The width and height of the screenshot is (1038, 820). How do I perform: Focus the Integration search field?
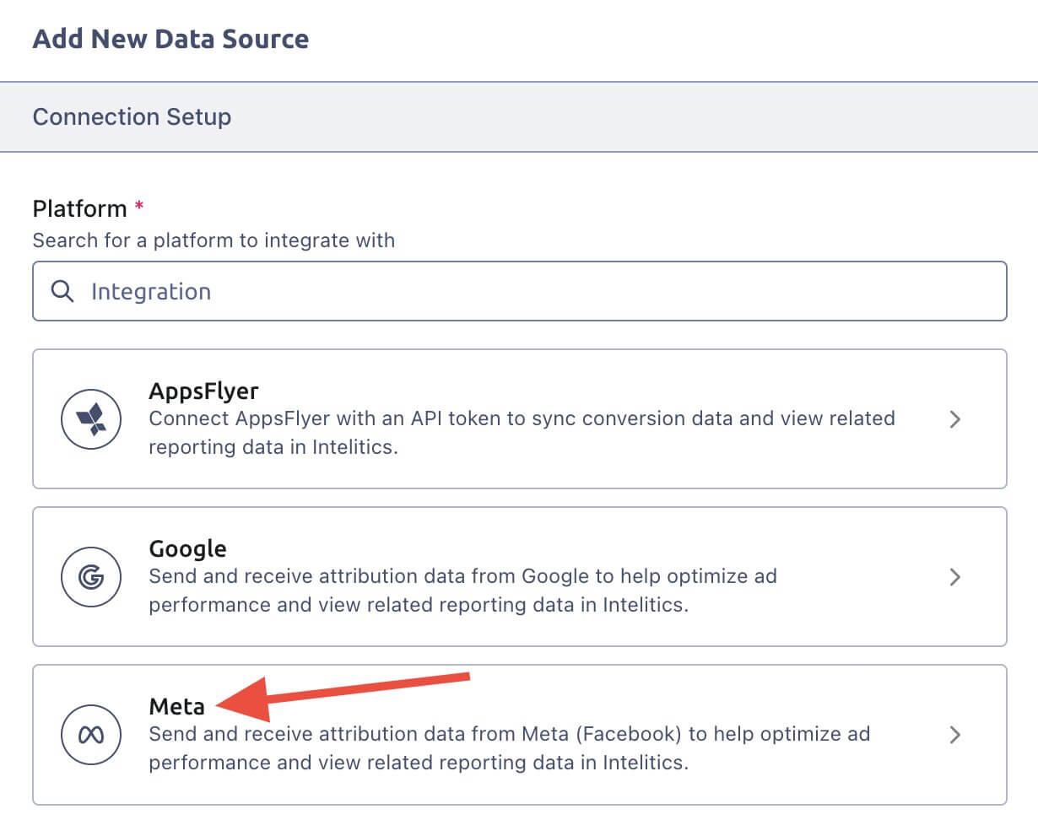520,291
